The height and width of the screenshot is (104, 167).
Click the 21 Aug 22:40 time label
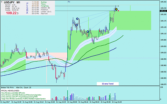pos(16,102)
